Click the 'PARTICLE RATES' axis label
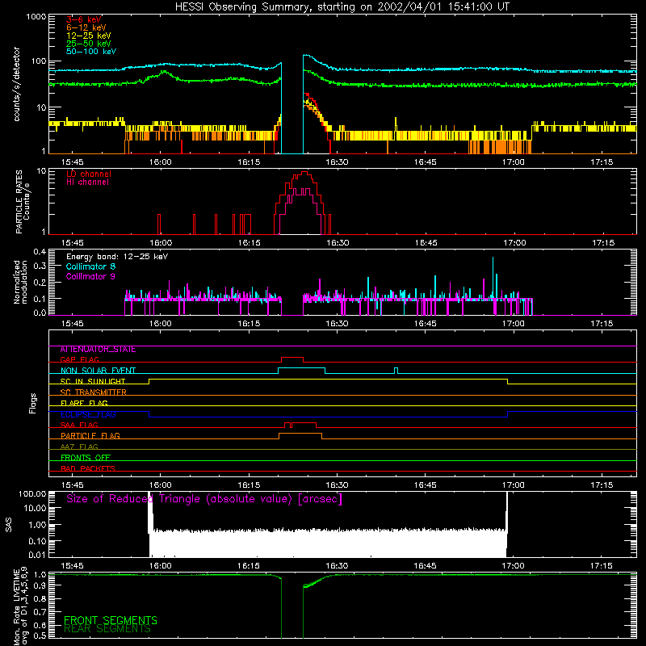The height and width of the screenshot is (646, 646). pyautogui.click(x=19, y=202)
